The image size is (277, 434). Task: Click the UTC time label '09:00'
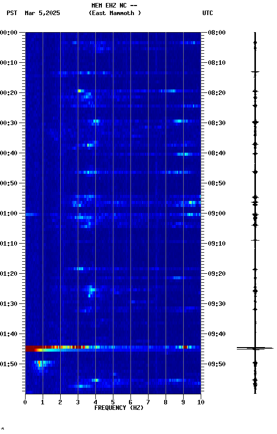click(217, 213)
